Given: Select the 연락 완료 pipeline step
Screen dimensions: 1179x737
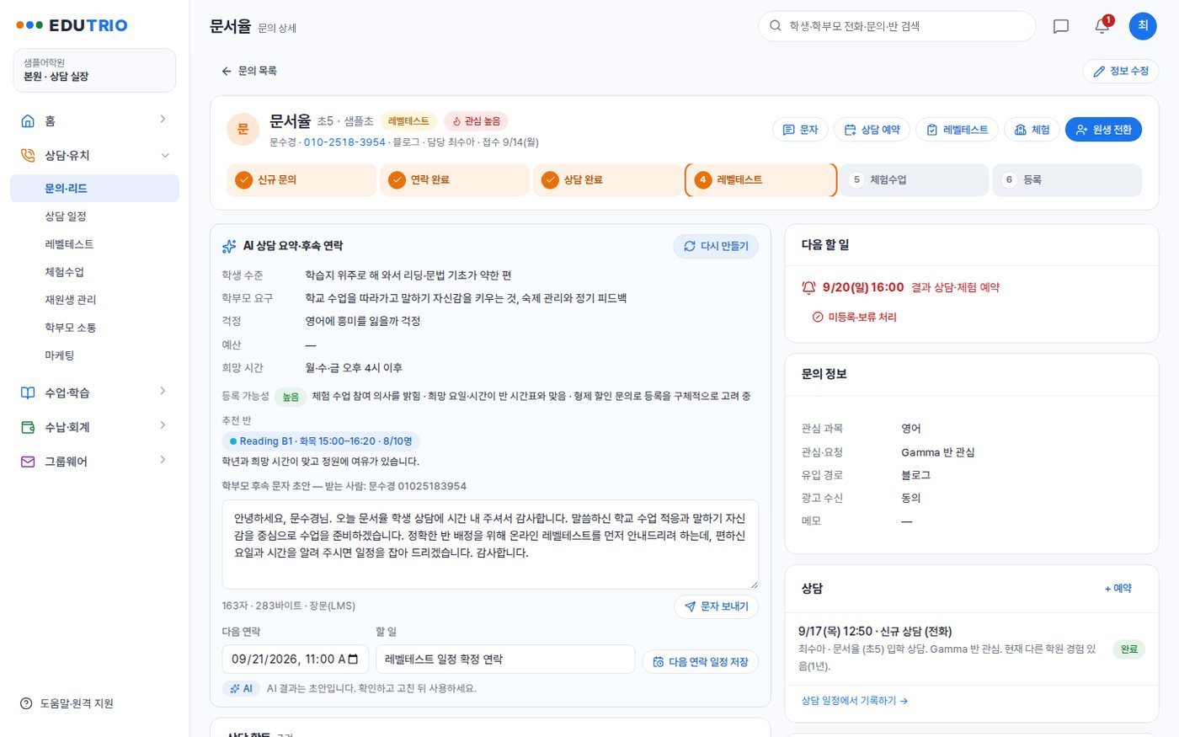Looking at the screenshot, I should tap(455, 179).
